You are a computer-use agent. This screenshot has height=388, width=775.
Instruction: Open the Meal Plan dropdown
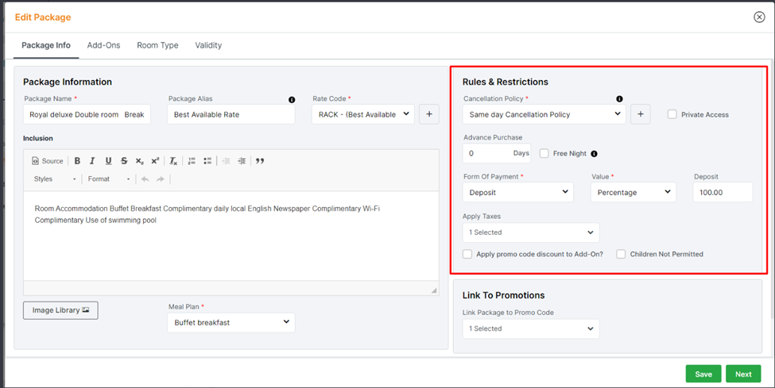tap(231, 323)
